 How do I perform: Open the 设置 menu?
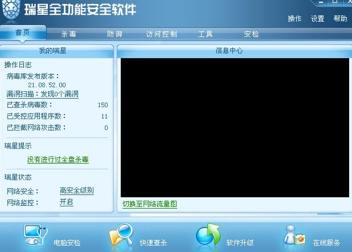point(318,19)
